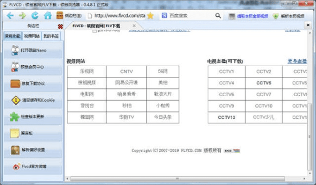
Task: Open the Baidu search engine icon dropdown
Action: (164, 15)
